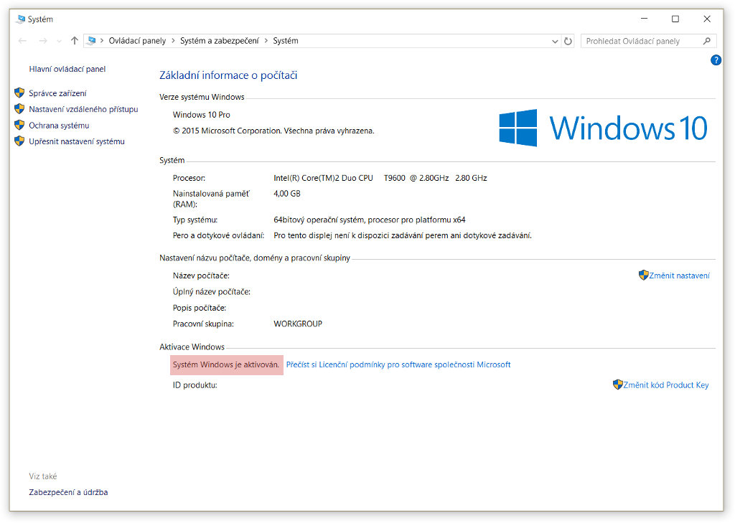Click the Systém window title icon

21,19
